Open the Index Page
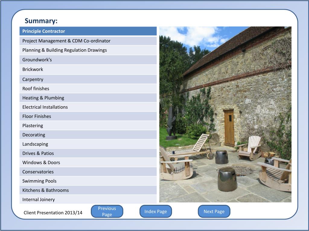The width and height of the screenshot is (309, 231). [x=156, y=211]
